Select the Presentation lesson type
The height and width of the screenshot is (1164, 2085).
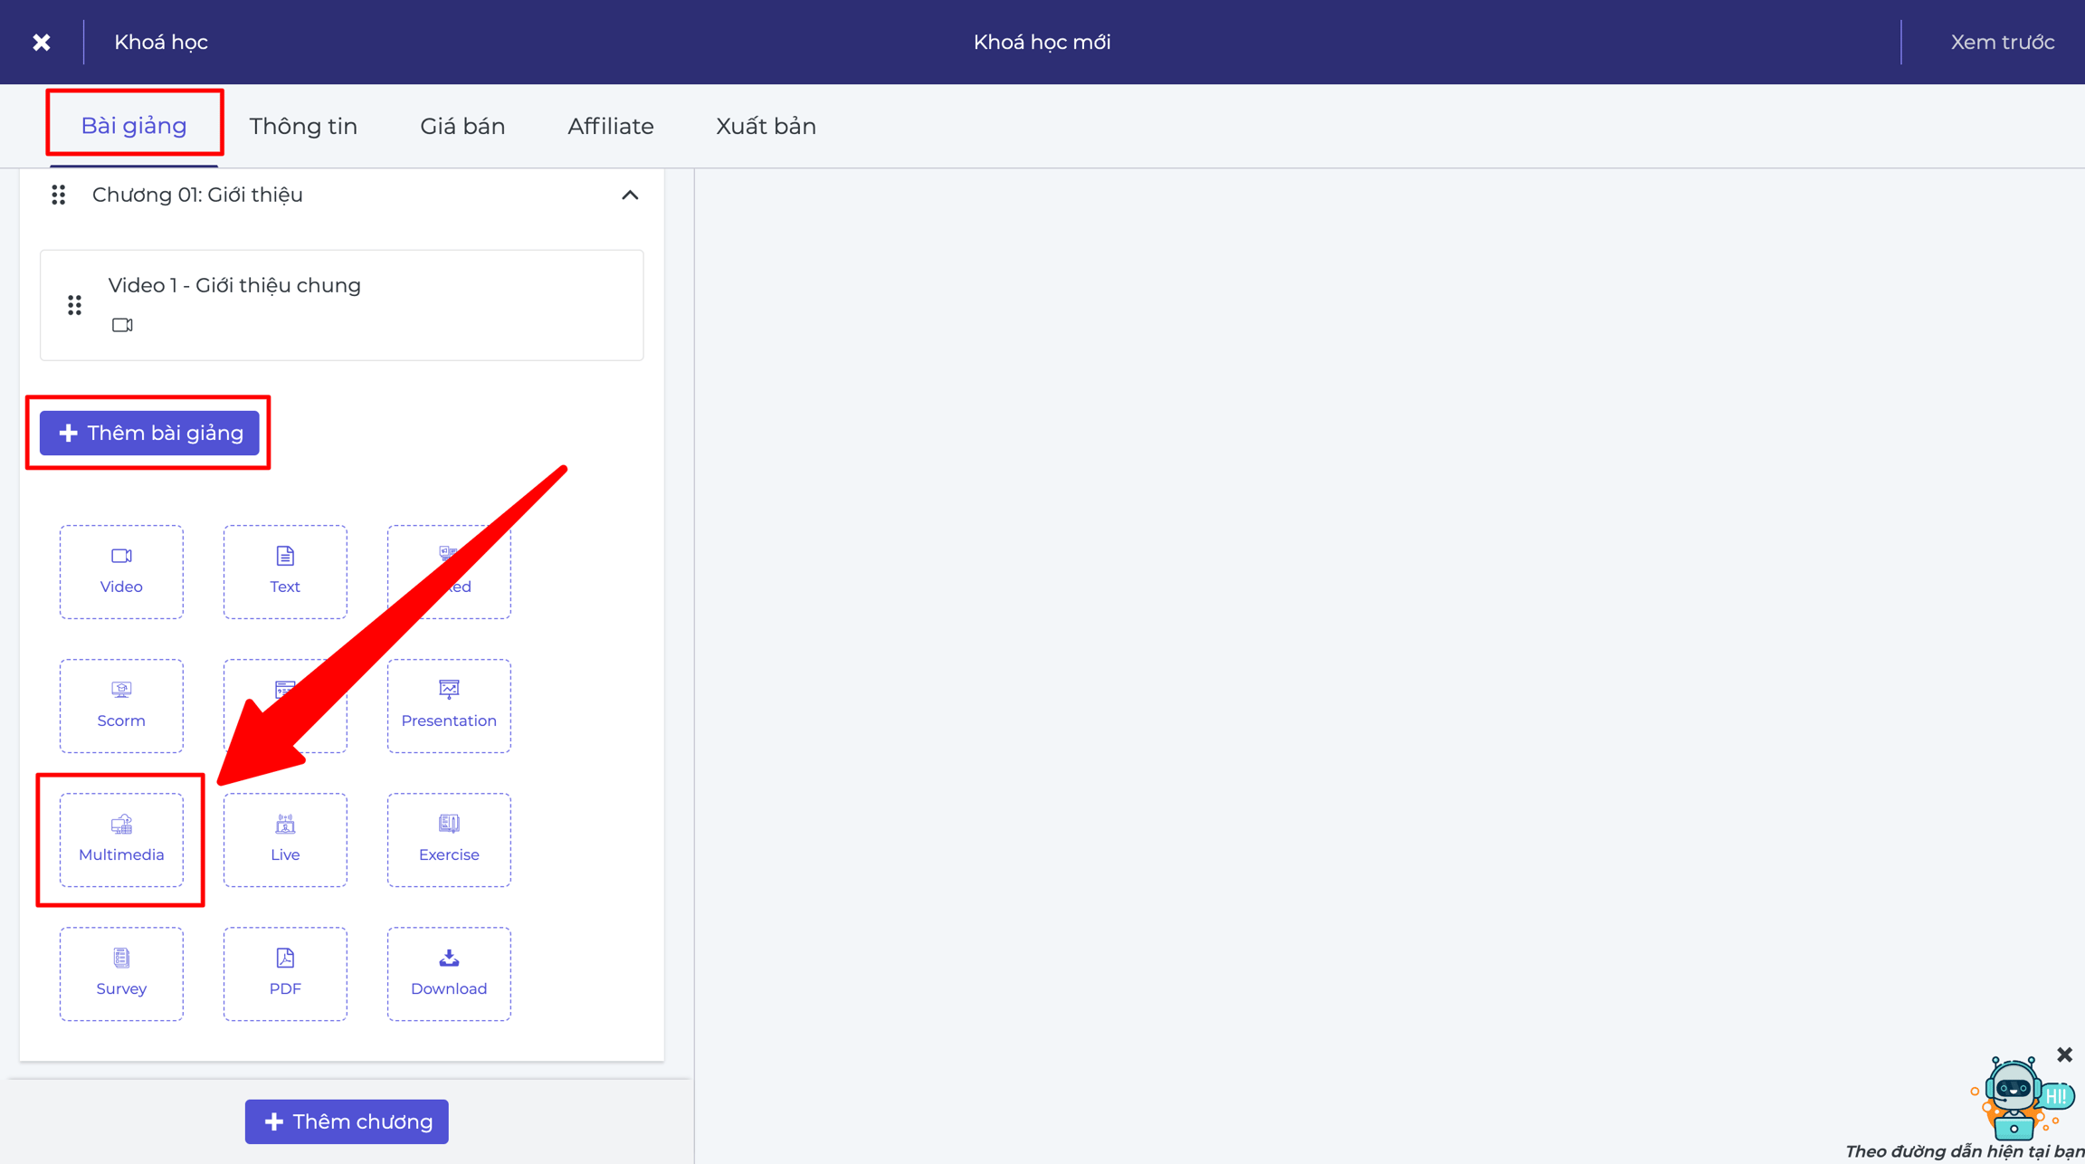pyautogui.click(x=449, y=705)
